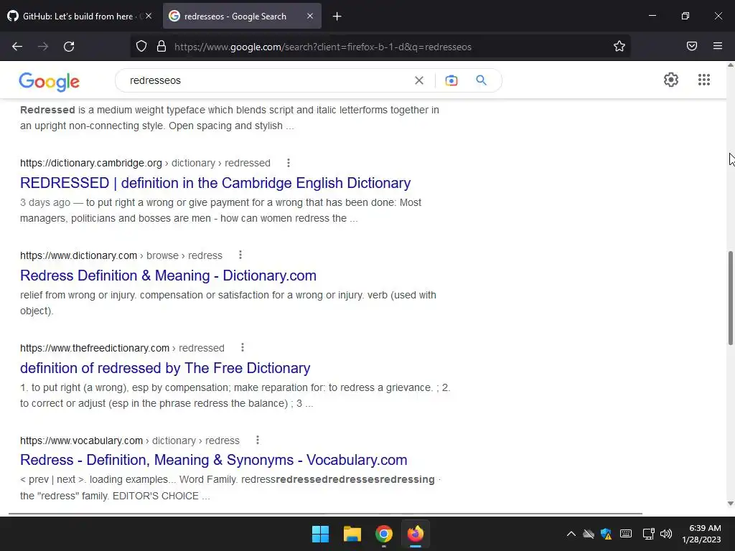Open the Save to Pocket icon
This screenshot has width=735, height=551.
692,46
